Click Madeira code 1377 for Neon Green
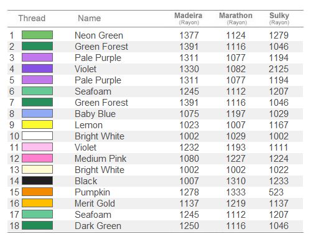311x239 pixels. [189, 35]
